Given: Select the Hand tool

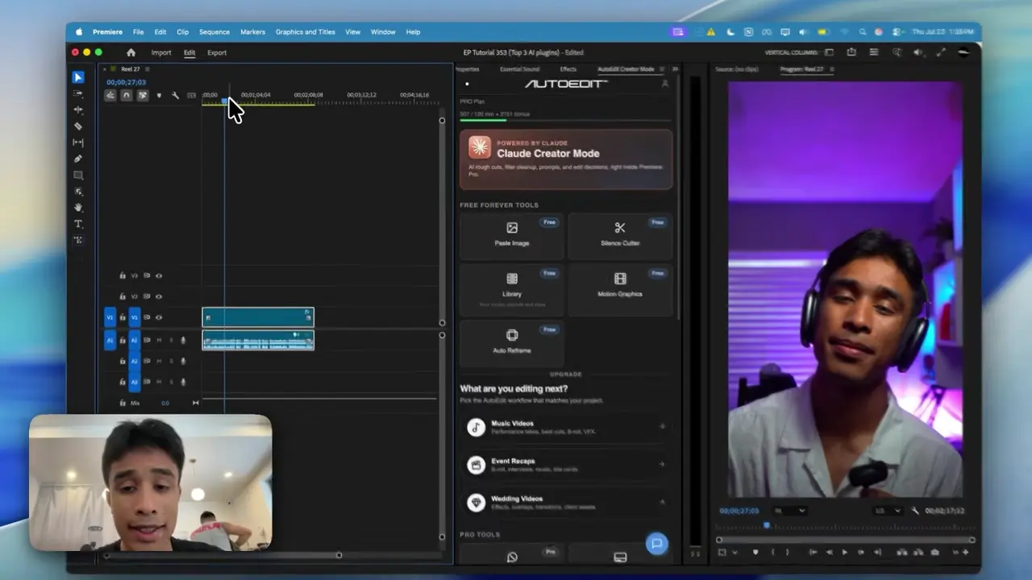Looking at the screenshot, I should pos(78,207).
